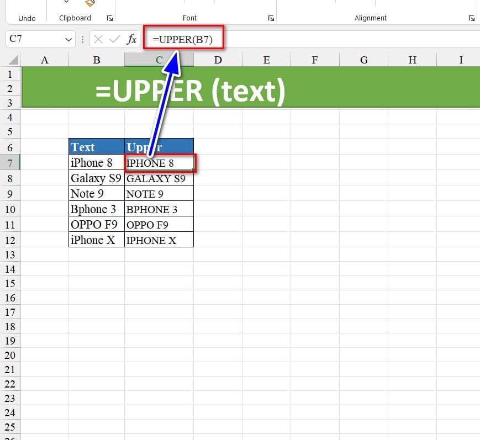
Task: Select column H header
Action: [412, 60]
